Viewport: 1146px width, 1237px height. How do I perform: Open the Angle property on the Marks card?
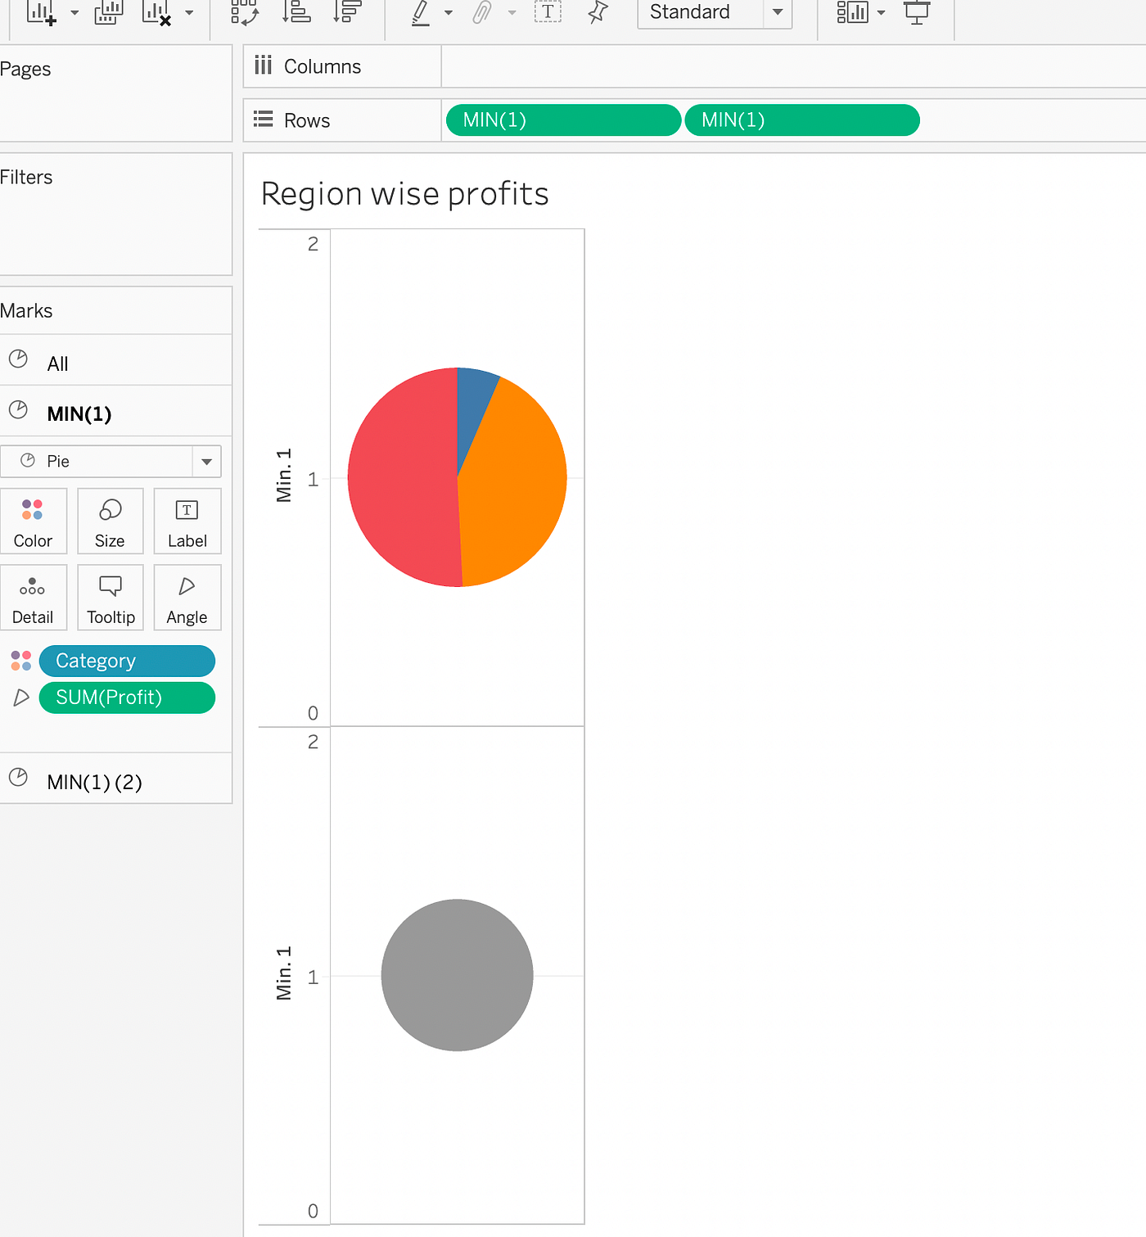click(x=187, y=598)
